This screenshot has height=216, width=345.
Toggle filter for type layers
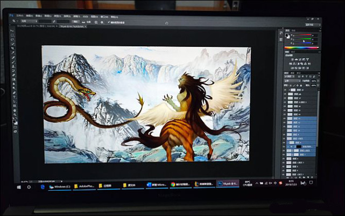coord(306,76)
